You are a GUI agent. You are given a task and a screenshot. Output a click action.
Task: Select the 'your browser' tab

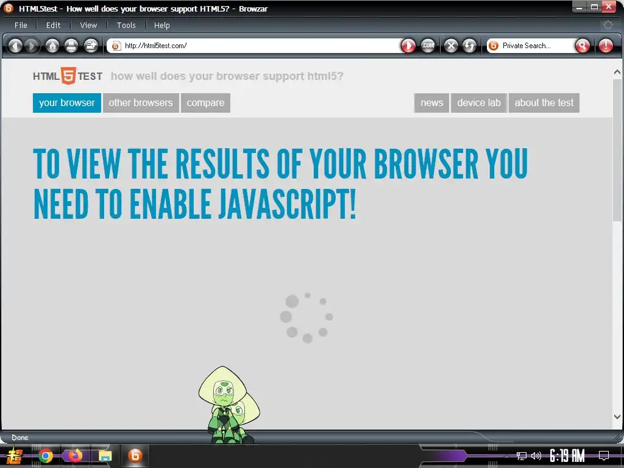pyautogui.click(x=67, y=102)
